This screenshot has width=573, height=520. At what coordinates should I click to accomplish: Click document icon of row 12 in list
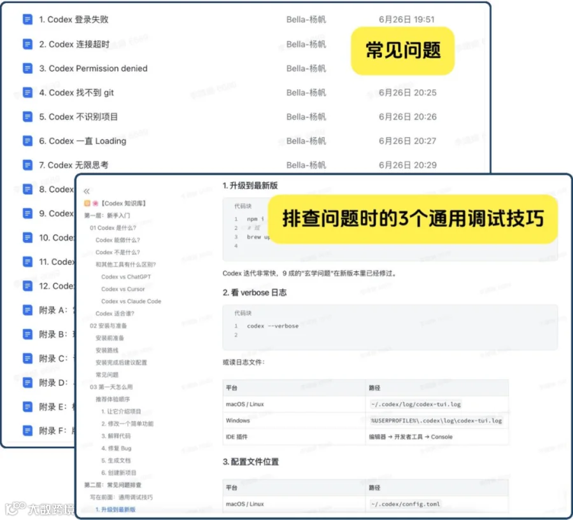click(27, 286)
